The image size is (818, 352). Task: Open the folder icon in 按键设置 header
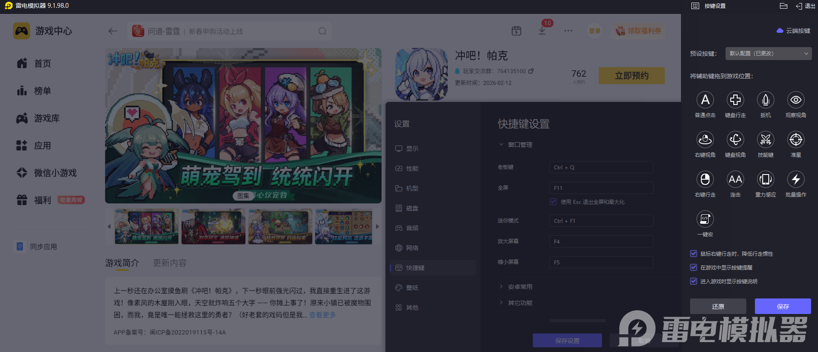click(x=783, y=6)
